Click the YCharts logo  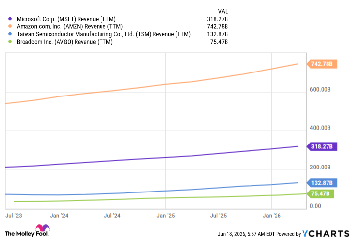point(326,234)
